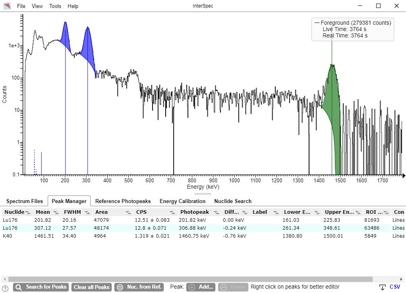Switch to the Energy Calibration tab
Viewport: 406px width, 293px height.
[x=182, y=201]
